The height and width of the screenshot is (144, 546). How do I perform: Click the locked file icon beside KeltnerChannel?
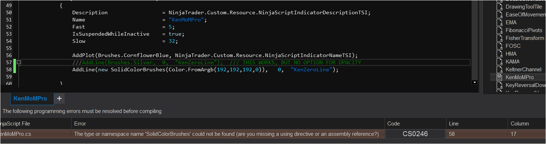click(499, 70)
